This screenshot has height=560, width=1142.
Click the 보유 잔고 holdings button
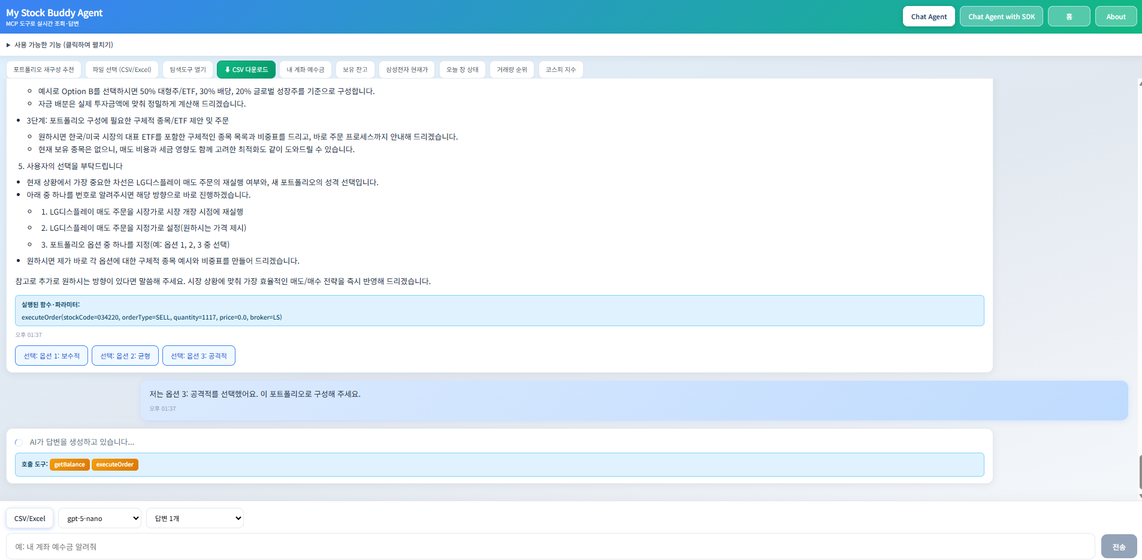(x=355, y=70)
